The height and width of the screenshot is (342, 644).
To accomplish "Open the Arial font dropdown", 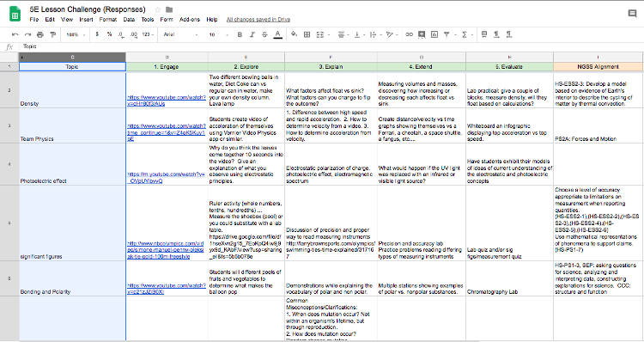I will (180, 35).
